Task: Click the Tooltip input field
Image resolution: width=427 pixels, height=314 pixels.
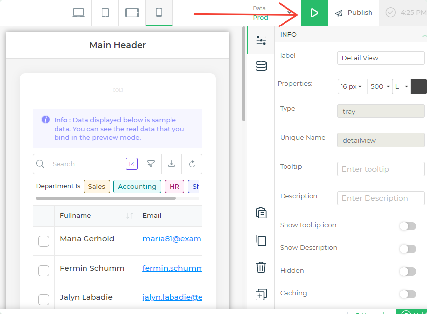Action: [380, 169]
